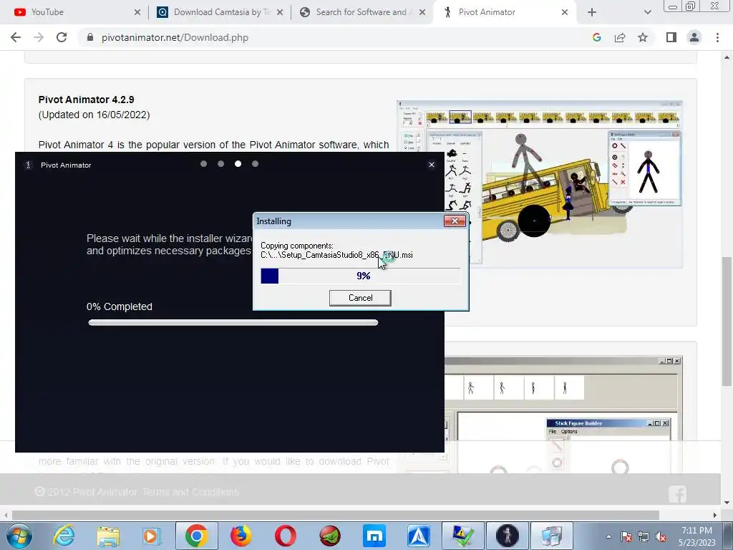
Task: Switch to Chrome in the taskbar
Action: (x=196, y=536)
